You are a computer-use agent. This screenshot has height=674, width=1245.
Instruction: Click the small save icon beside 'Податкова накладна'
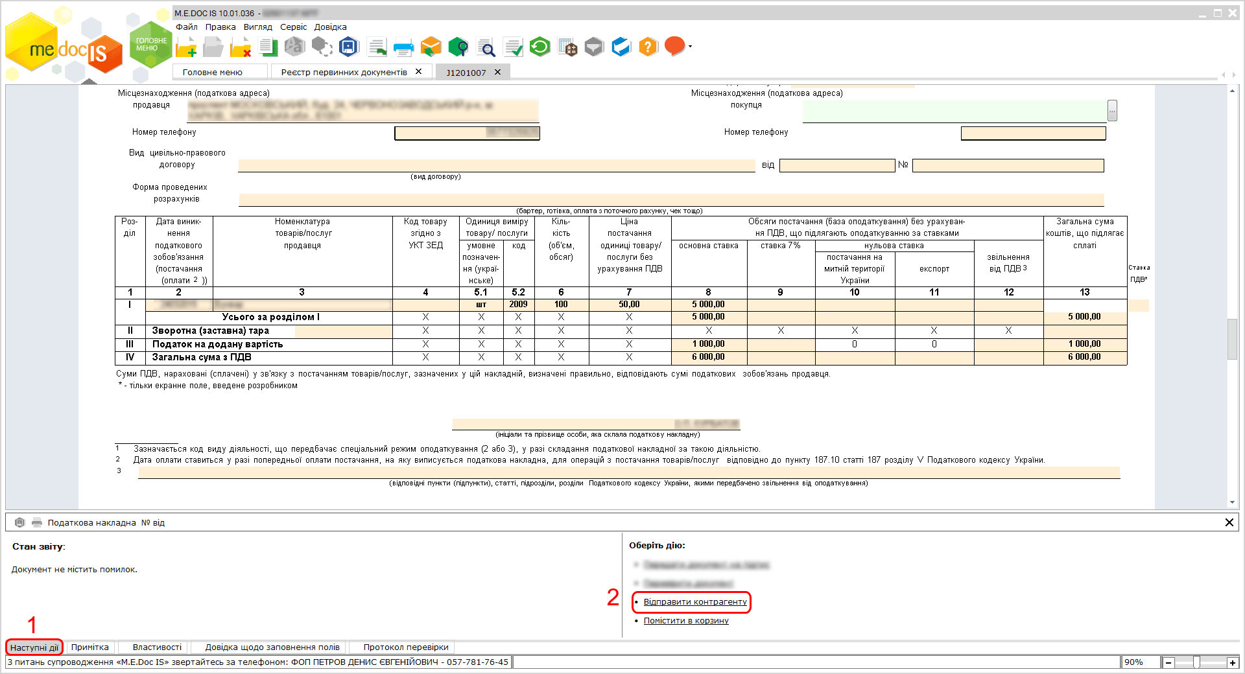(x=20, y=522)
